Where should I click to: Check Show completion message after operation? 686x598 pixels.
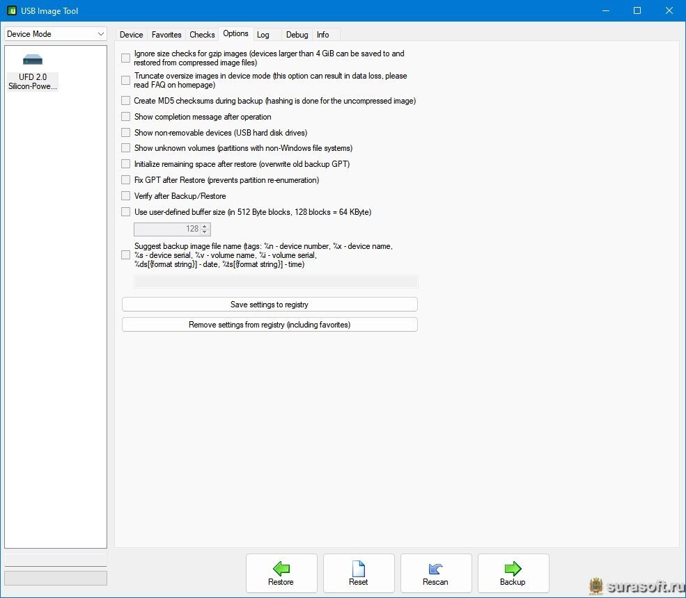125,117
